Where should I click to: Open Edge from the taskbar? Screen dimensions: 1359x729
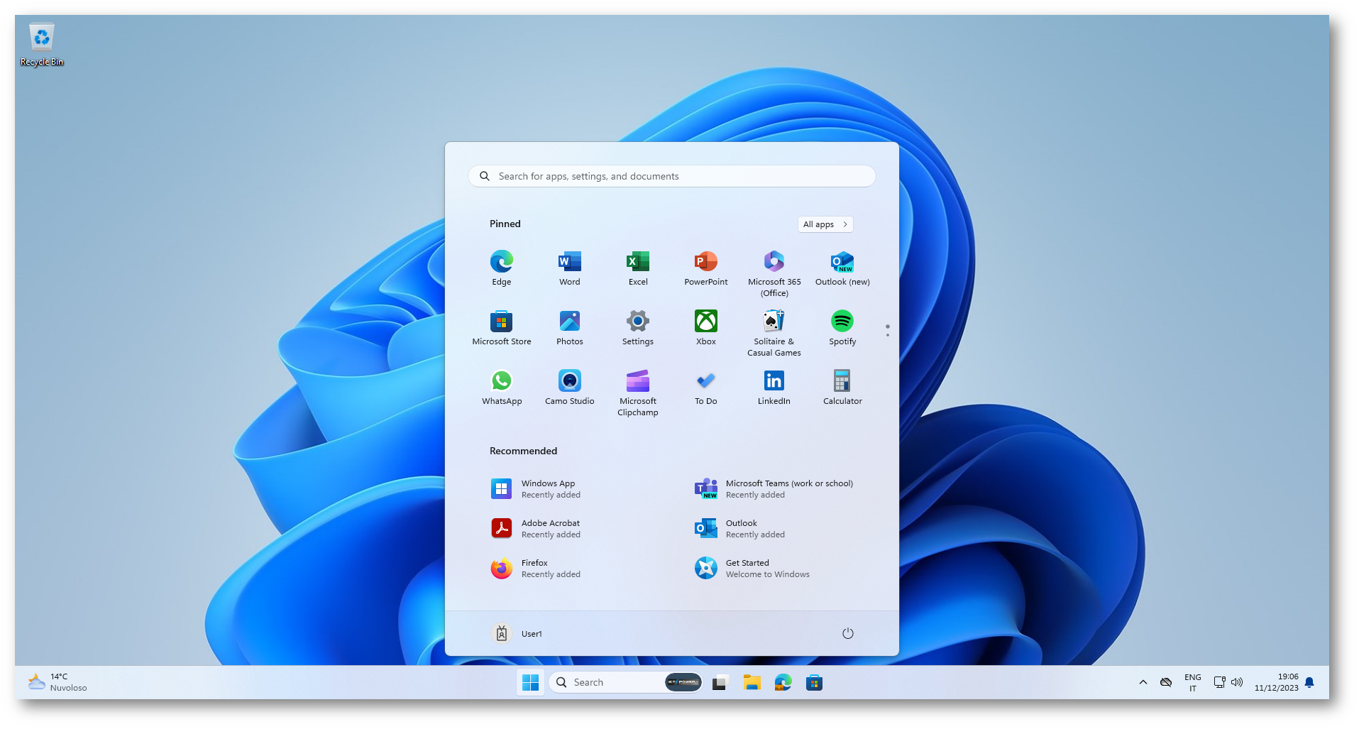783,683
